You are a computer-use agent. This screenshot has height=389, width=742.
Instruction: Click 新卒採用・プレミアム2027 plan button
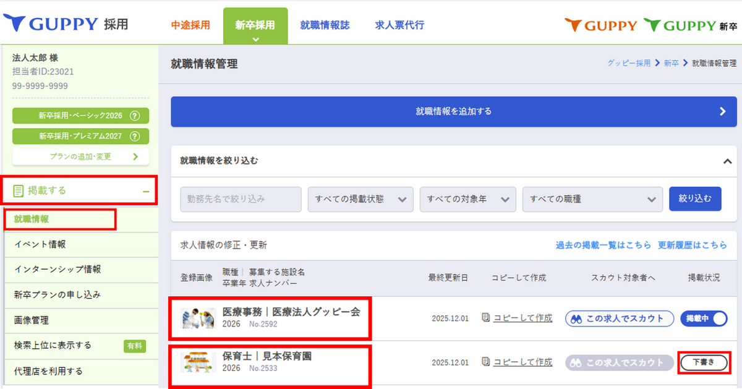point(80,136)
